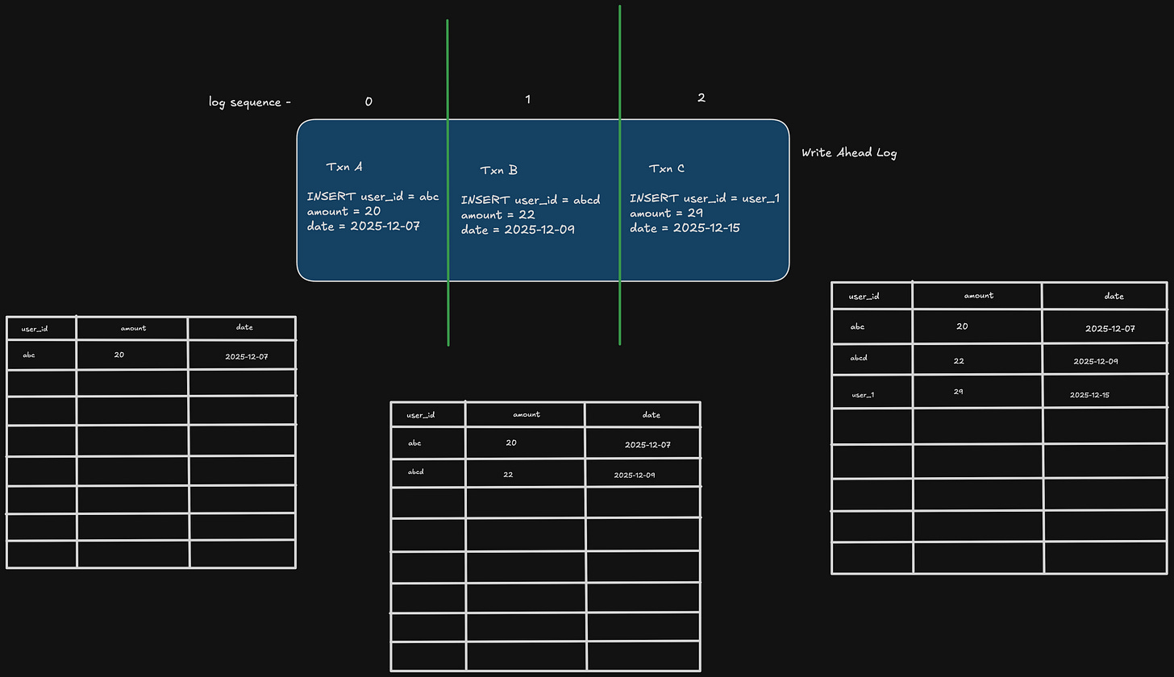Click "INSERT user_id = abcd" under Txn B
This screenshot has width=1174, height=677.
point(531,200)
